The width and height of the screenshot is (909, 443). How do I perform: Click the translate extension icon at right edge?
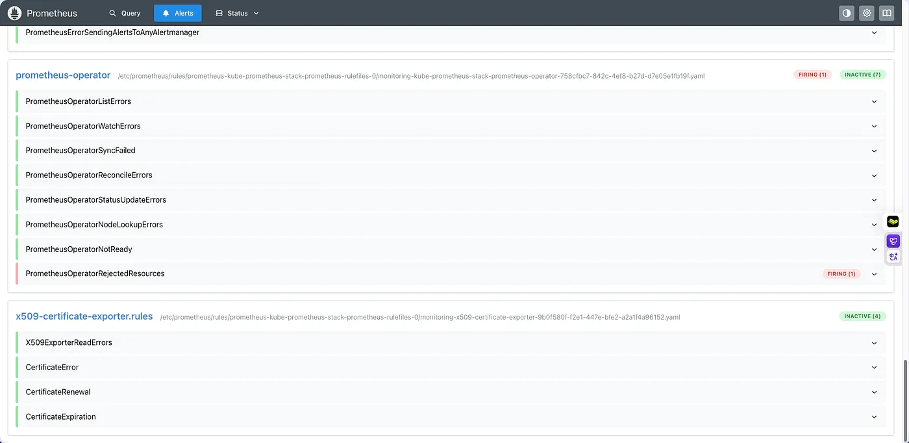[893, 257]
